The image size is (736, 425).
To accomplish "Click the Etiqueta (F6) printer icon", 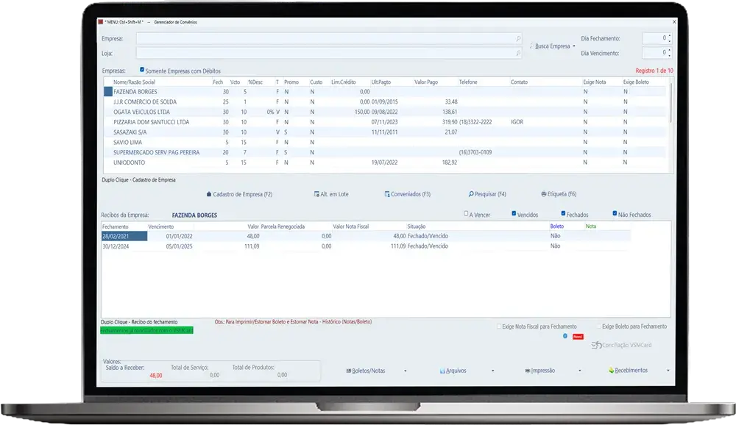I will [x=544, y=194].
